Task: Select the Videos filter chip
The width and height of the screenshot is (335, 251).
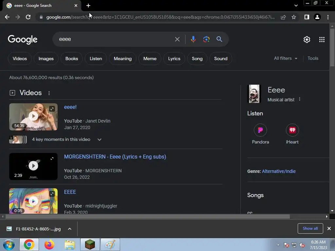Action: tap(20, 59)
